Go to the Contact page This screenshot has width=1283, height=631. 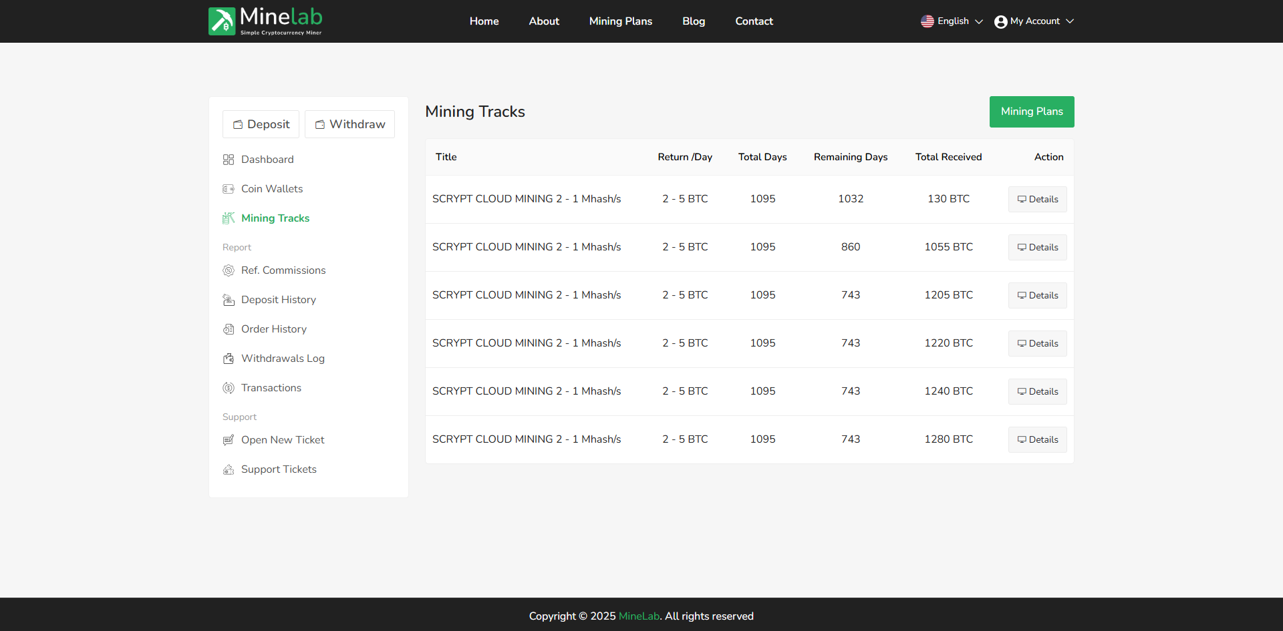pos(754,21)
